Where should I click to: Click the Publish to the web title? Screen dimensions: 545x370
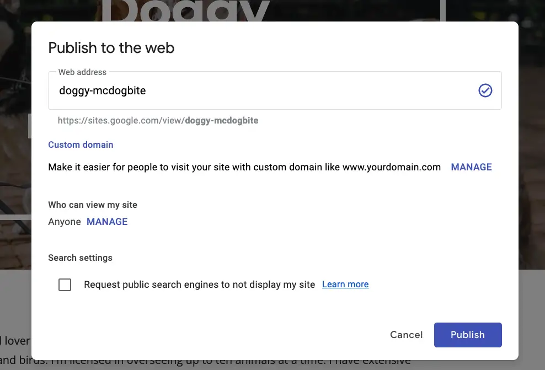111,49
